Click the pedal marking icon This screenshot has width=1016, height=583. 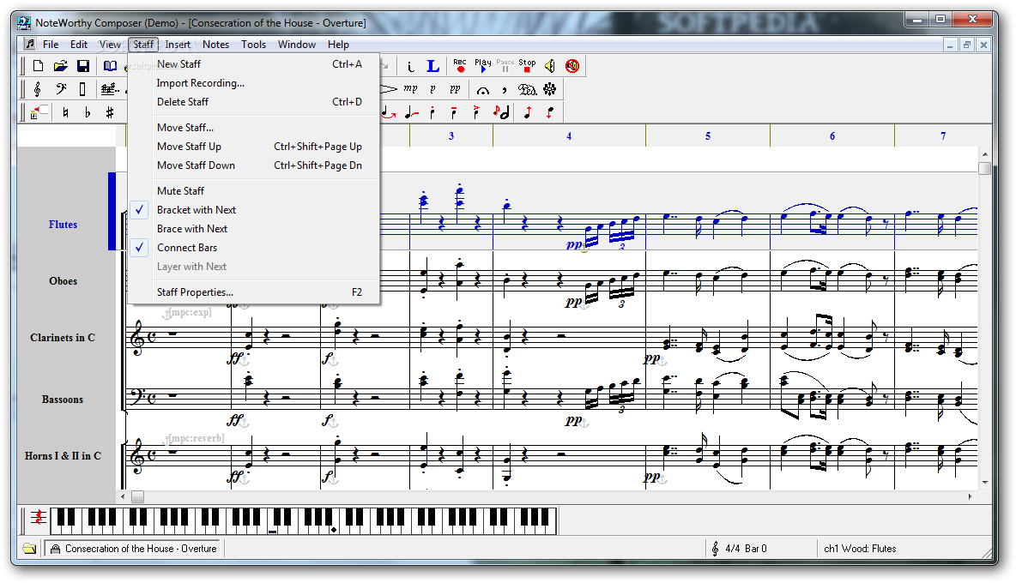click(x=527, y=89)
